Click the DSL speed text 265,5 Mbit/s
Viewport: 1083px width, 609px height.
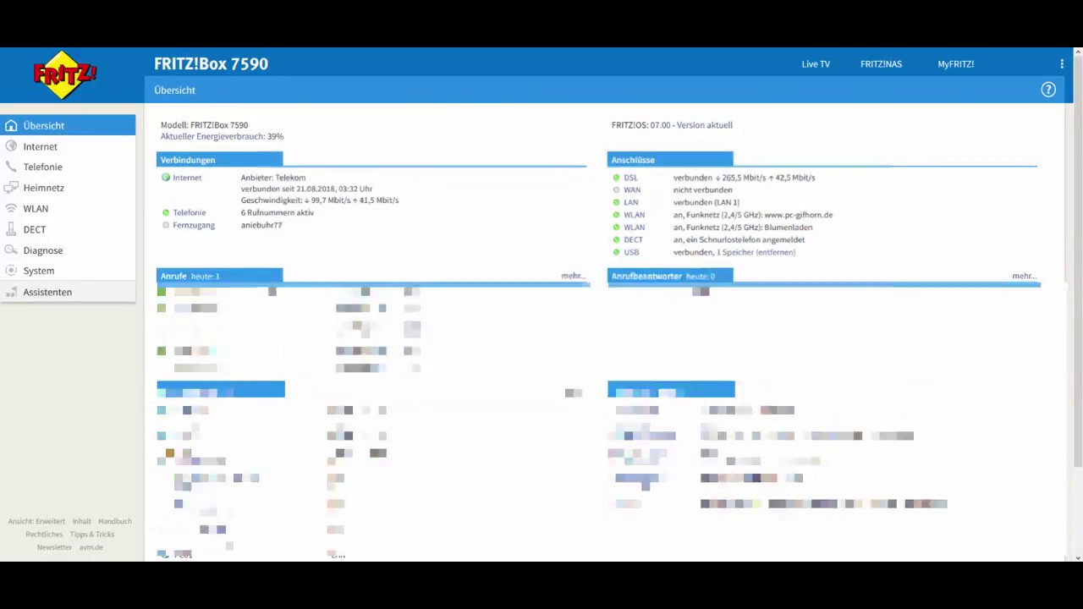[x=745, y=178]
